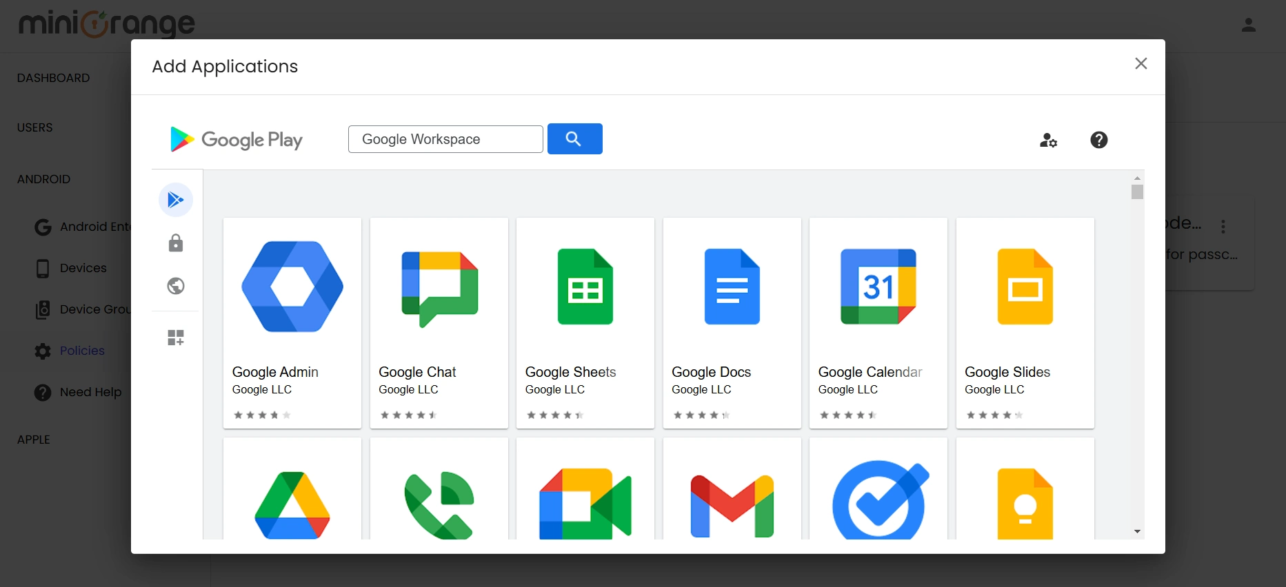Click the Google Play logo

236,139
